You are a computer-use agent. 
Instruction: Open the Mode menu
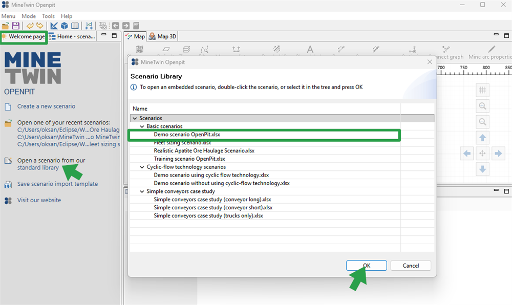29,16
